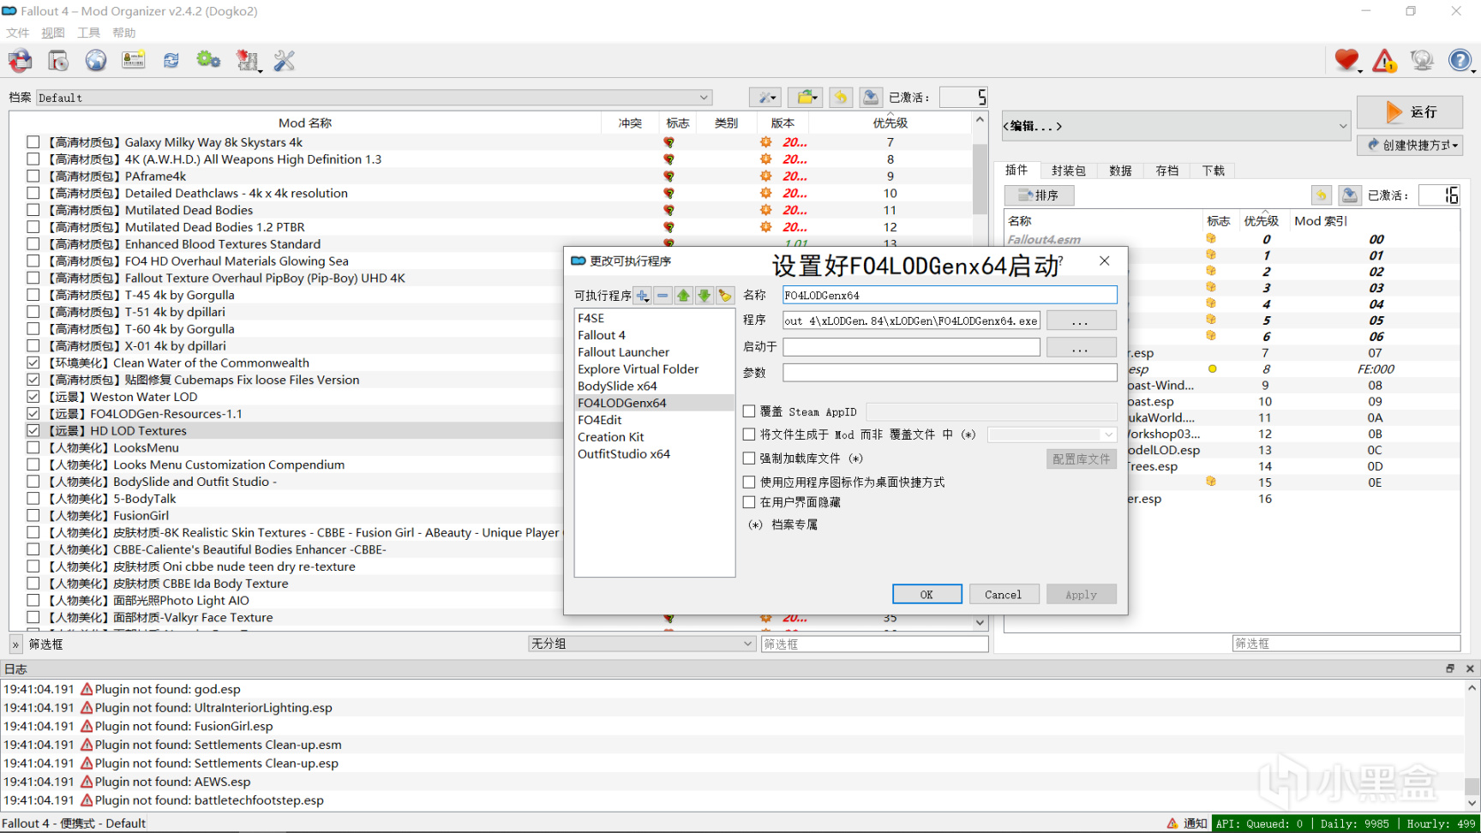Add executable with plus icon in dialog
Screen dimensions: 1481x833
pos(643,296)
